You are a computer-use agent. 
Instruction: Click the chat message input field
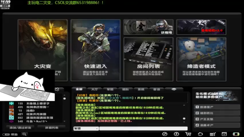click(143, 128)
